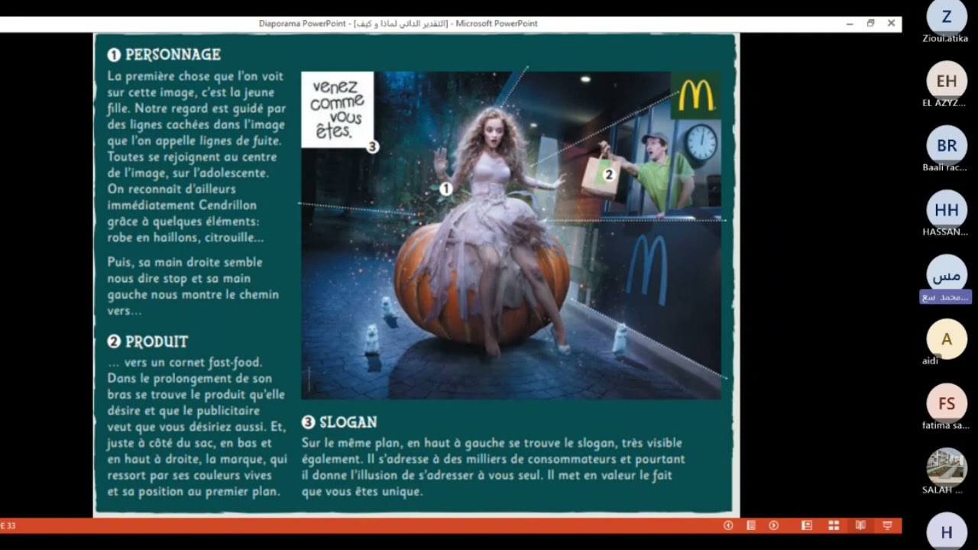The image size is (978, 550).
Task: Select participant avatar Z Zioui.atika
Action: (x=947, y=16)
